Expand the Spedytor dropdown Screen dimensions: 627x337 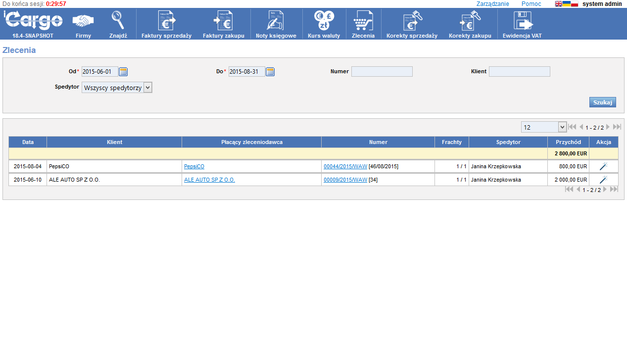click(147, 88)
